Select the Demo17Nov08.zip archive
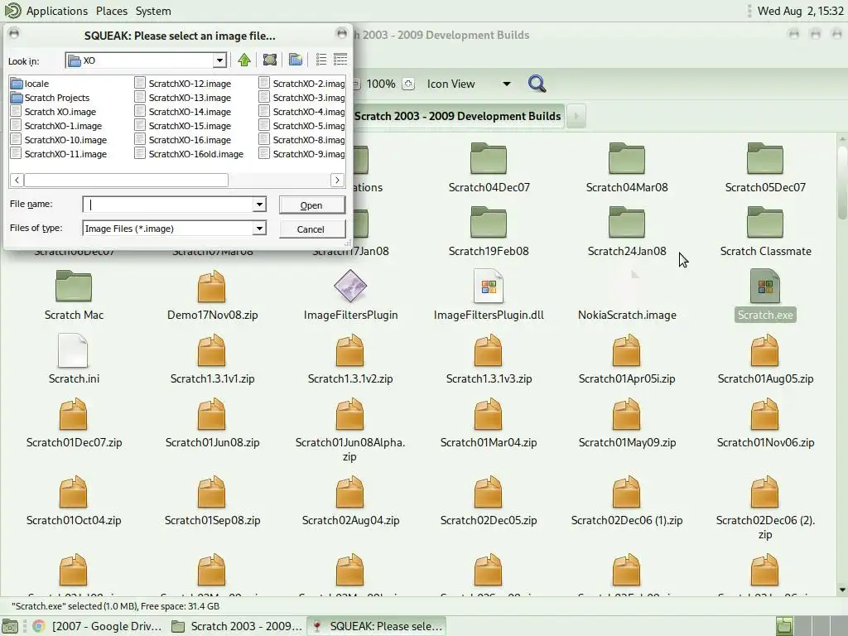Viewport: 848px width, 636px height. [x=212, y=296]
